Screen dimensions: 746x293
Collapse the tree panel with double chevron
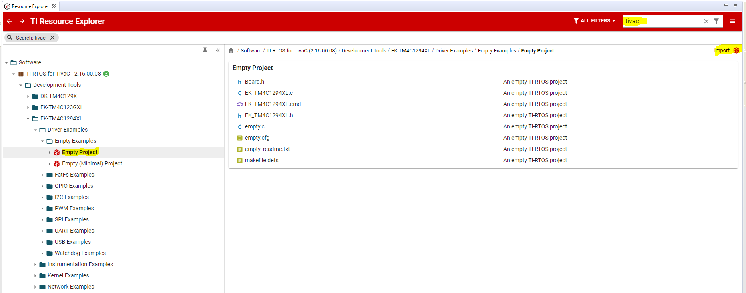(218, 50)
